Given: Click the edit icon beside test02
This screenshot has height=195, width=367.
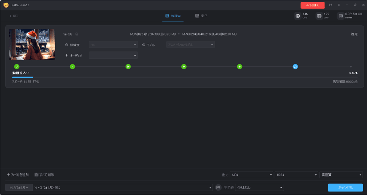Looking at the screenshot, I should [x=77, y=34].
